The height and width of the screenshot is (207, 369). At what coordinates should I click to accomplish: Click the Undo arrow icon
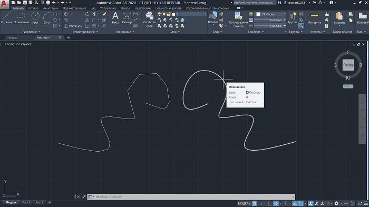pos(54,3)
